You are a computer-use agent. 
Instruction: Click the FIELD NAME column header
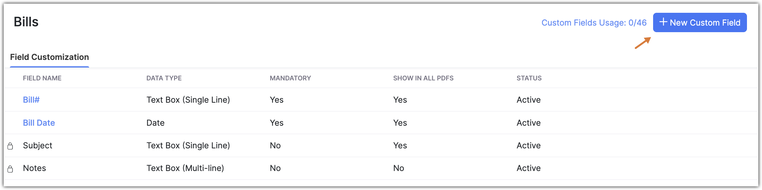(x=42, y=78)
